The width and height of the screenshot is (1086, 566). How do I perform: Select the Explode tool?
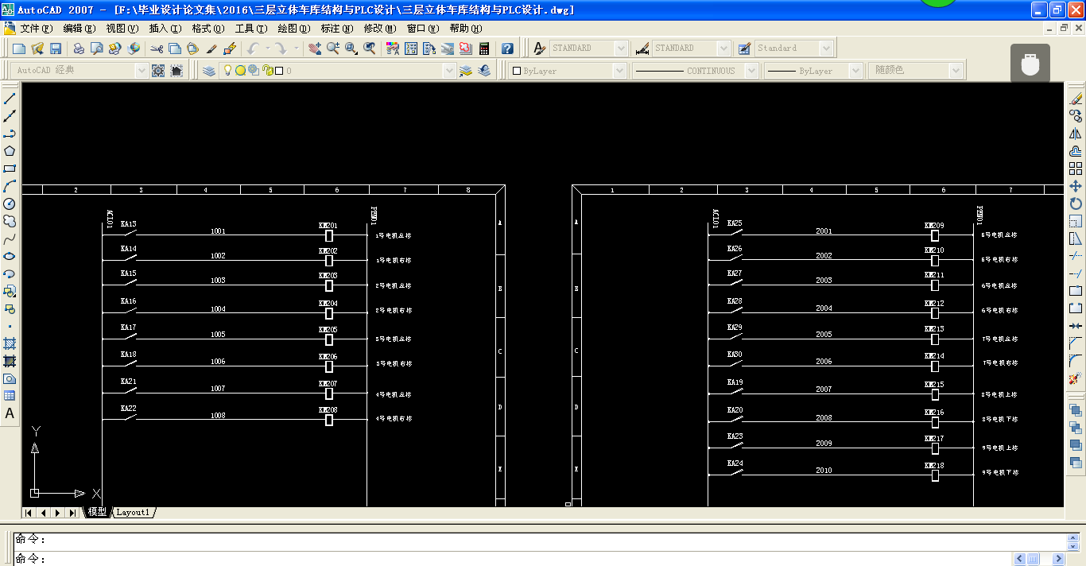[x=1076, y=378]
